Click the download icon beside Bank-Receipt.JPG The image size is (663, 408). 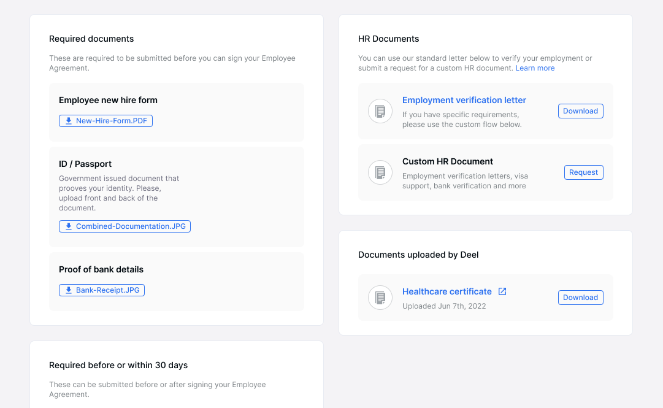click(x=68, y=290)
